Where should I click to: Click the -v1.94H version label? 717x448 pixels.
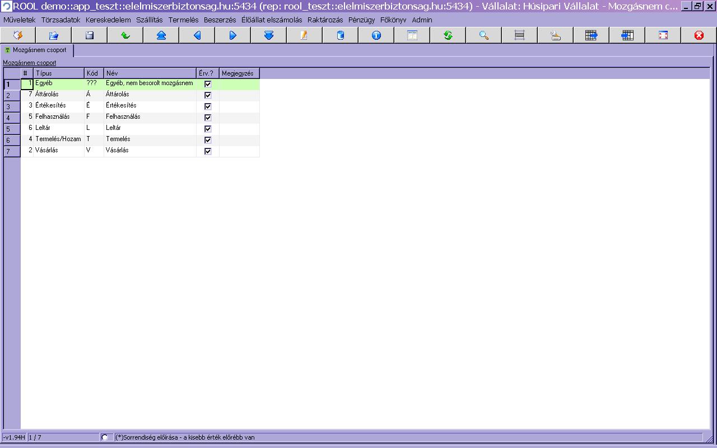tap(14, 437)
